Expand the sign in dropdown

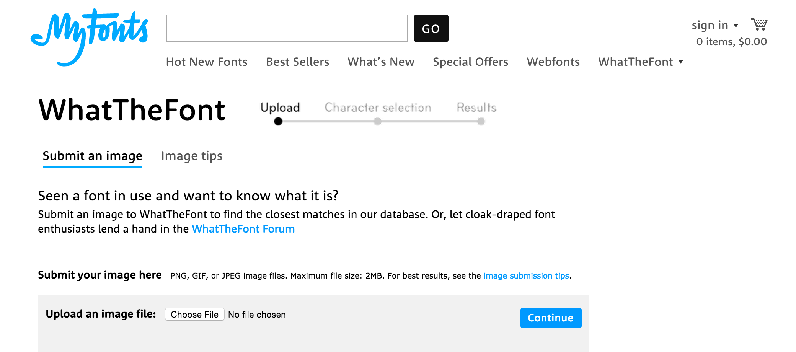(x=715, y=25)
